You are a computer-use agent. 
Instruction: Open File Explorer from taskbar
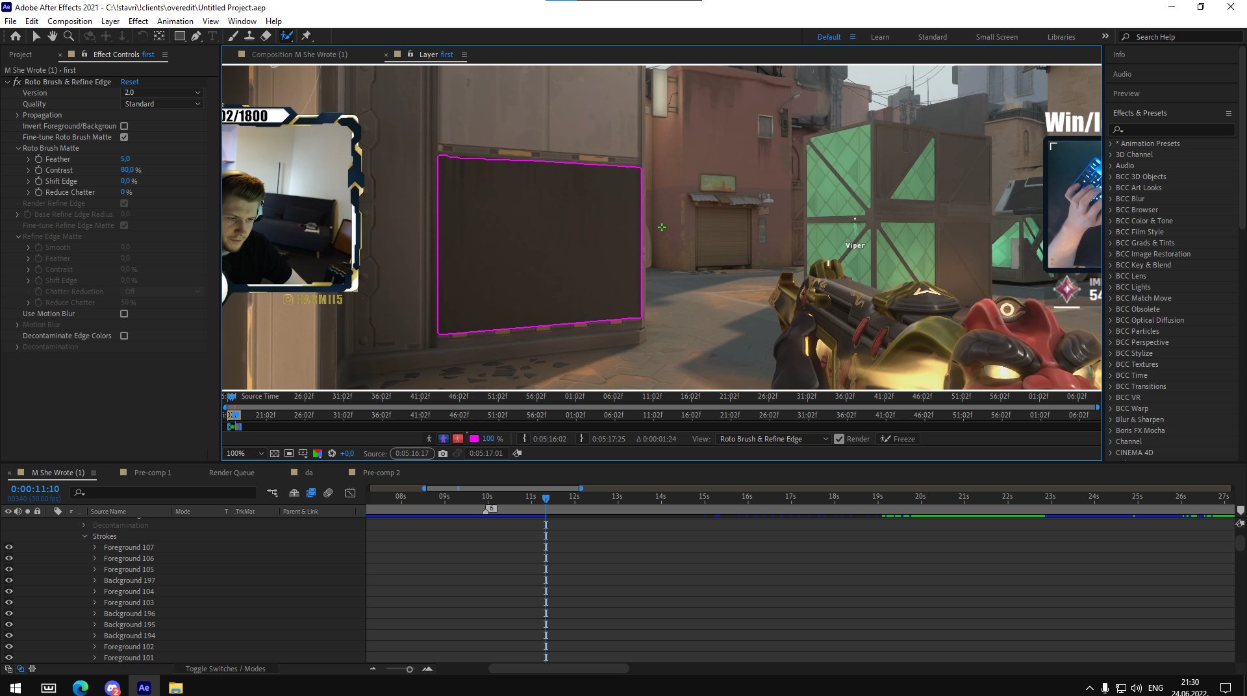(x=175, y=688)
